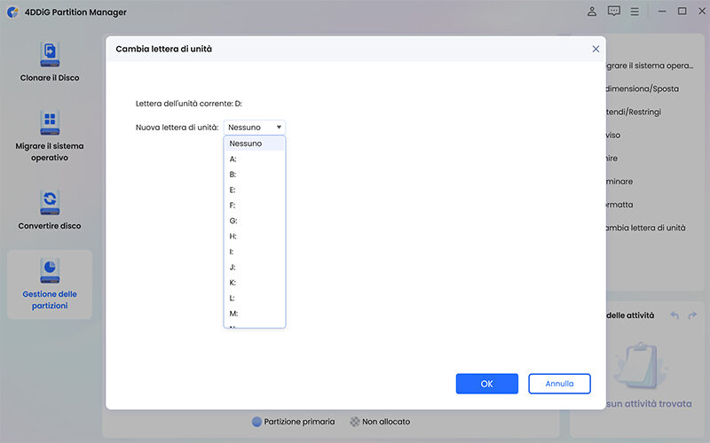Open the user account icon
The image size is (710, 443).
591,12
